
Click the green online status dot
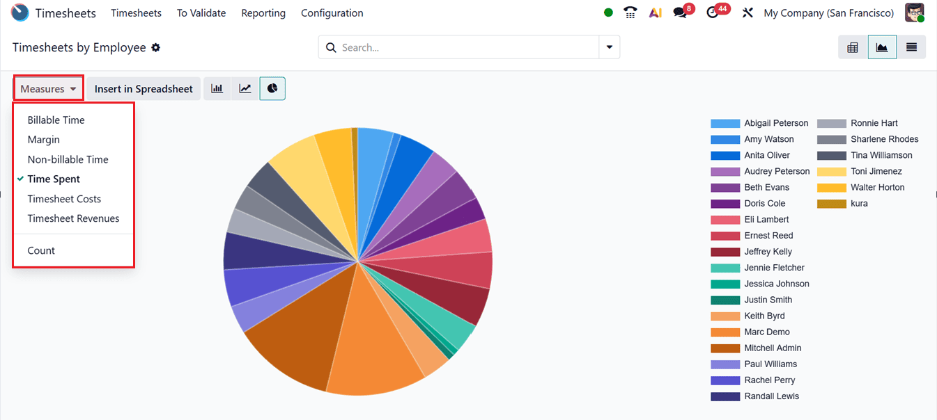[x=608, y=13]
